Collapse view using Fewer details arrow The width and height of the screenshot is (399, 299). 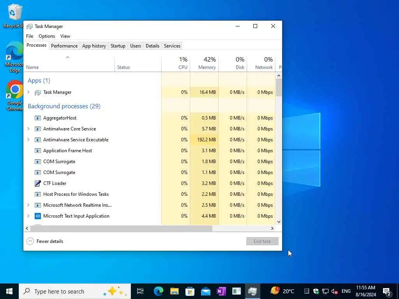pos(30,241)
